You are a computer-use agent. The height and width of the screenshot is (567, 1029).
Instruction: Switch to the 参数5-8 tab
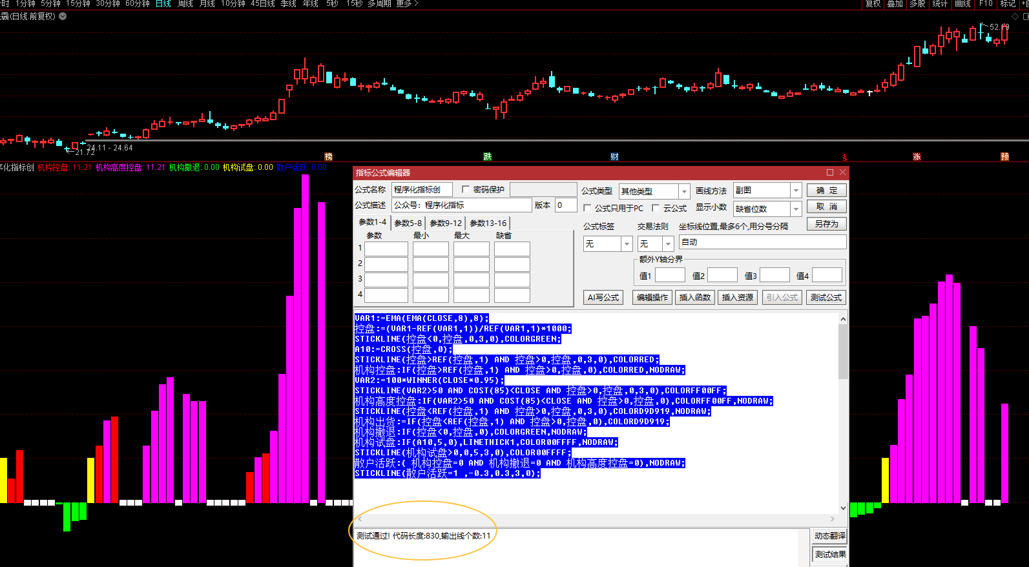pos(408,223)
